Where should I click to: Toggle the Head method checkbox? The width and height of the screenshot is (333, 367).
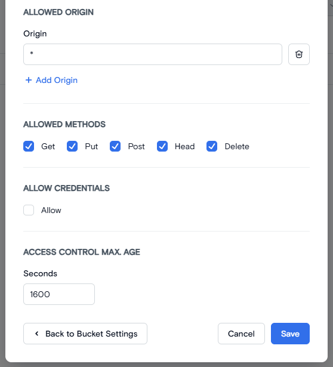click(x=162, y=146)
